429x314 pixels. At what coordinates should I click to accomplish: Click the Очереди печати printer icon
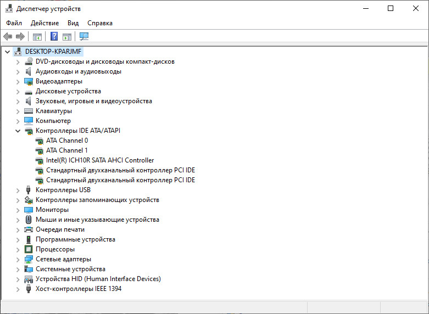click(29, 229)
